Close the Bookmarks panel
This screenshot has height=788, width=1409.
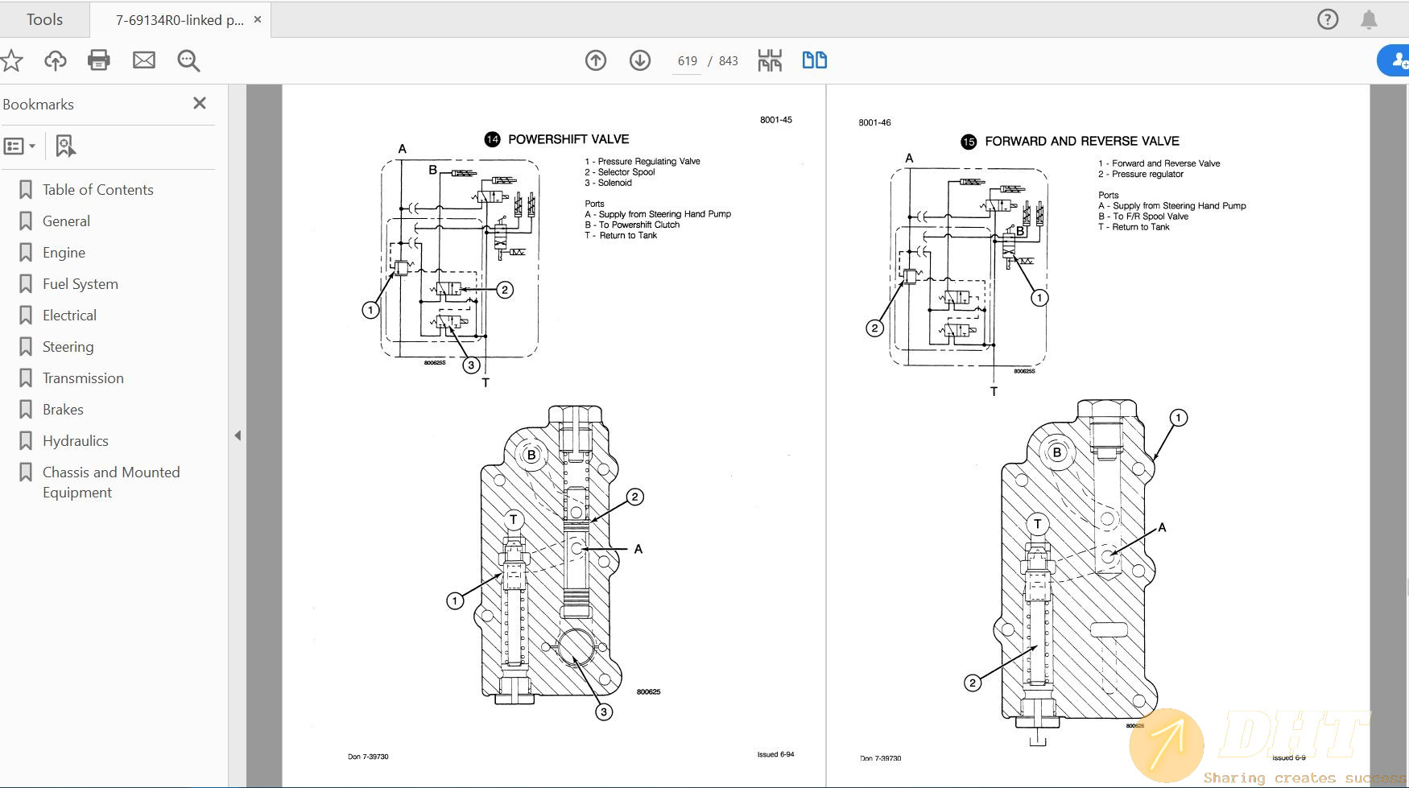point(200,103)
